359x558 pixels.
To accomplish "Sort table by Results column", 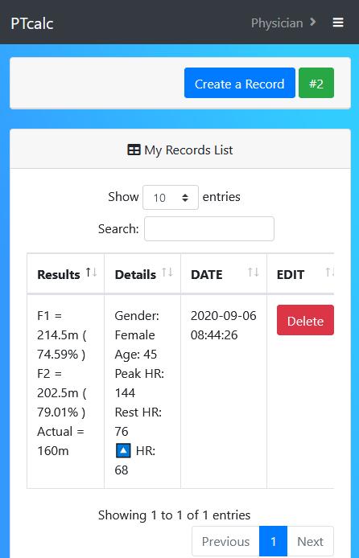I will [x=65, y=274].
